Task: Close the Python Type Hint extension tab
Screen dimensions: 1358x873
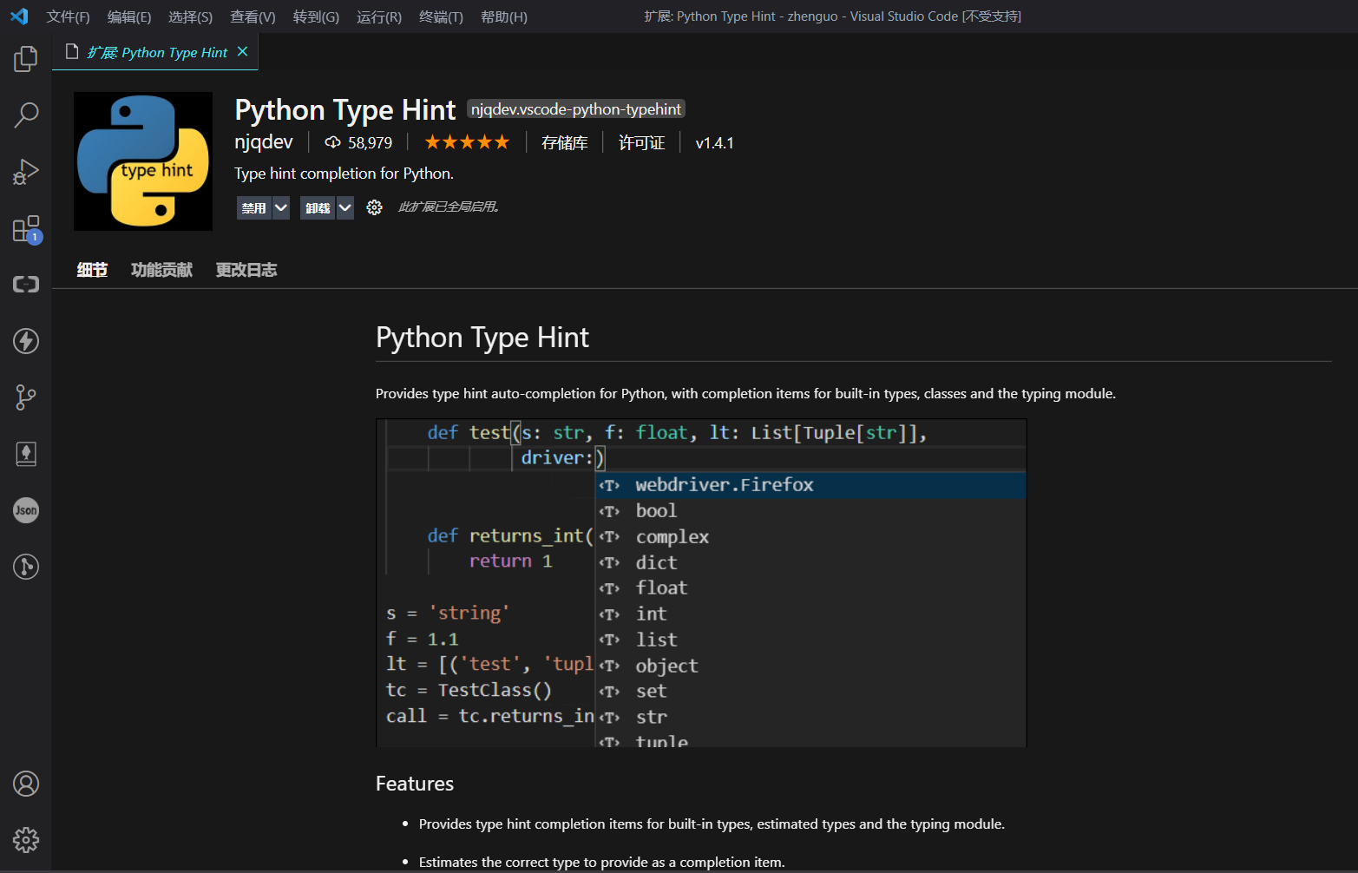Action: (242, 52)
